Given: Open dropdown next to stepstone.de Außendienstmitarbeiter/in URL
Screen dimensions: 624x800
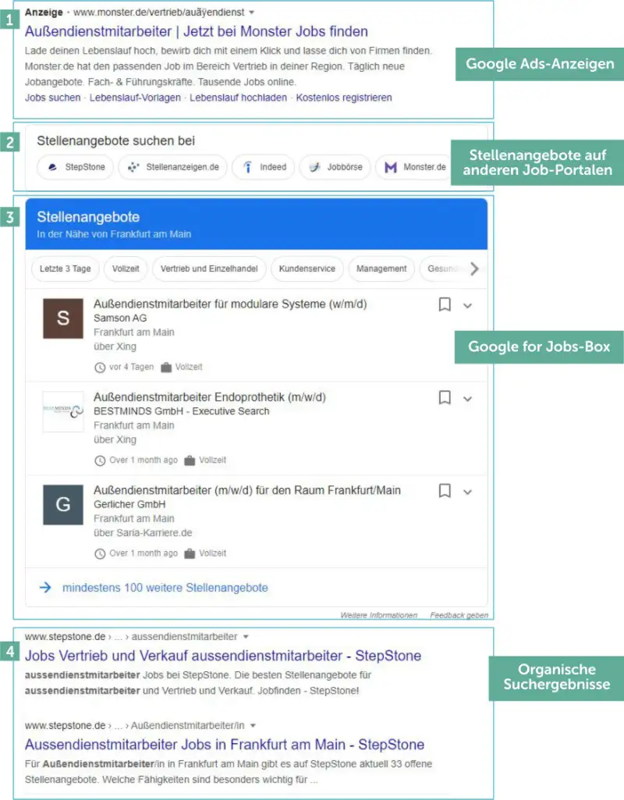Looking at the screenshot, I should click(x=253, y=726).
